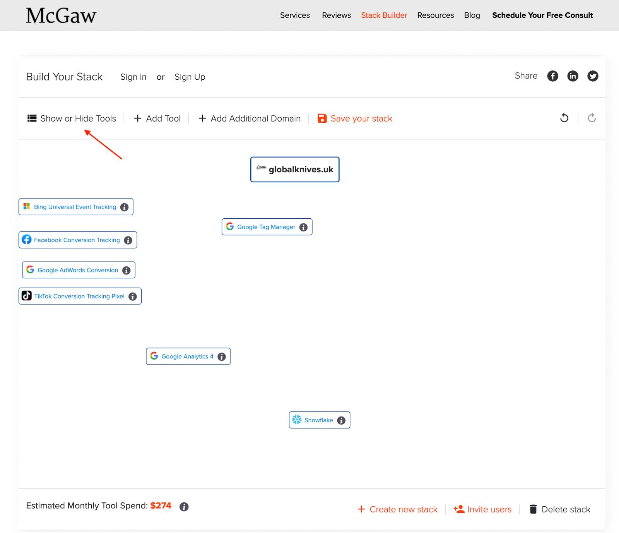Save your stack
The image size is (619, 533).
click(x=355, y=118)
